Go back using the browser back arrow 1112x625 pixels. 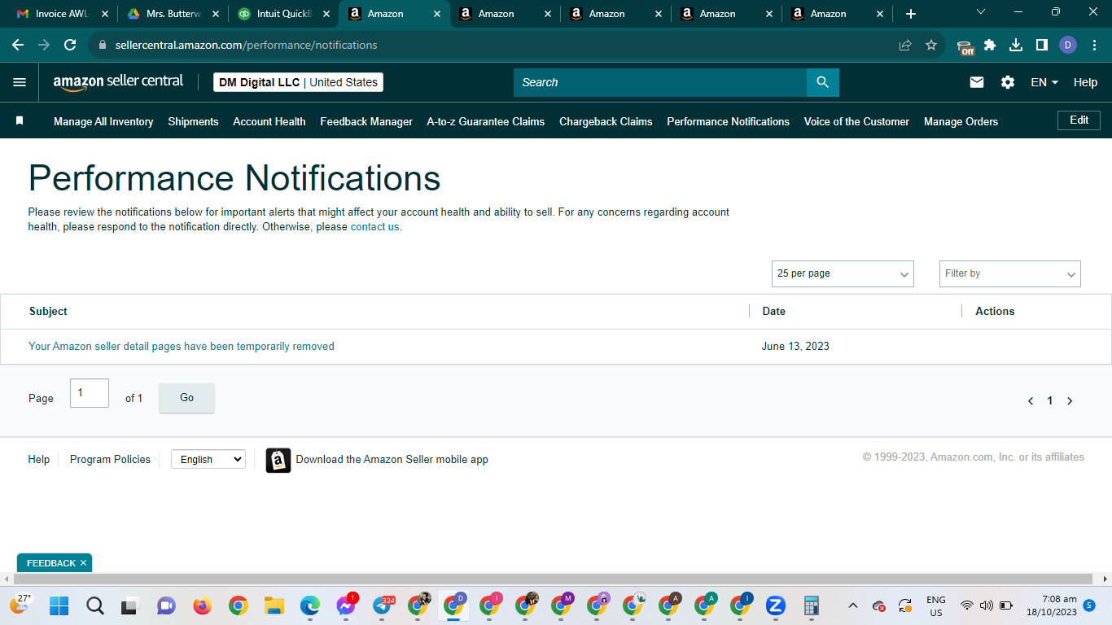(x=18, y=46)
